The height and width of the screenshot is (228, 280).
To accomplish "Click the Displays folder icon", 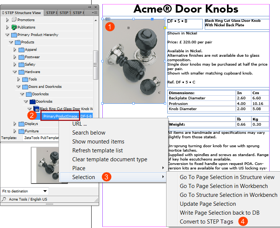I will [x=22, y=124].
